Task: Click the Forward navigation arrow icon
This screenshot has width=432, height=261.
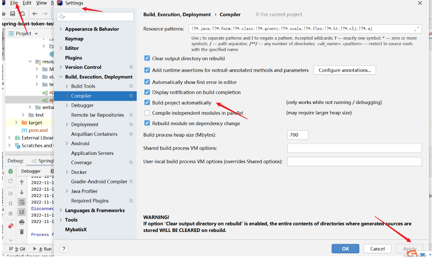Action: [x=45, y=14]
